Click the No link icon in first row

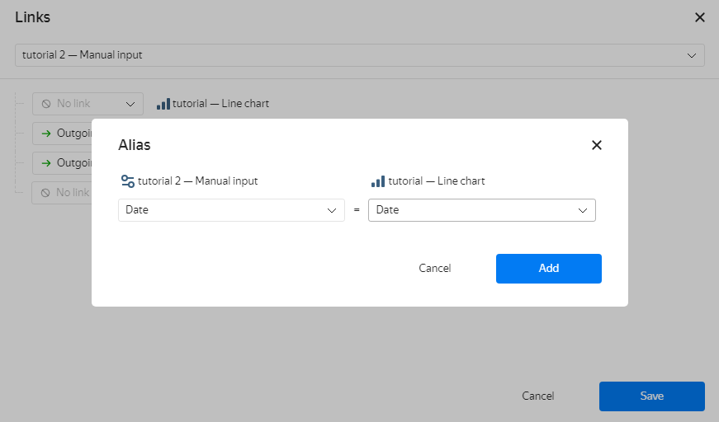point(46,104)
